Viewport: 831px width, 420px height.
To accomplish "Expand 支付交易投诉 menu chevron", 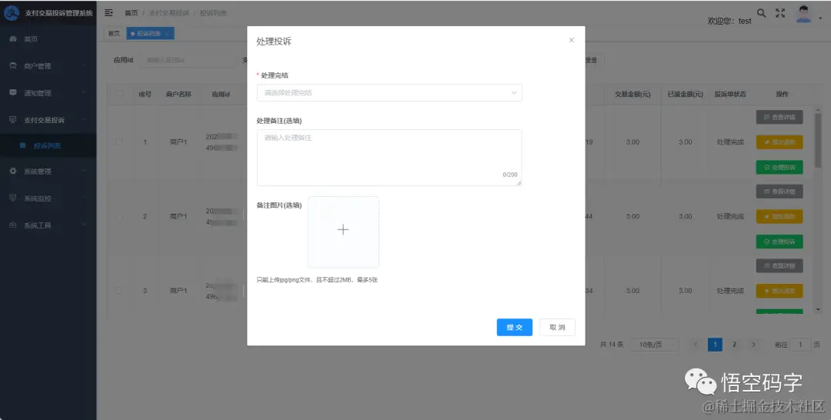I will coord(85,120).
